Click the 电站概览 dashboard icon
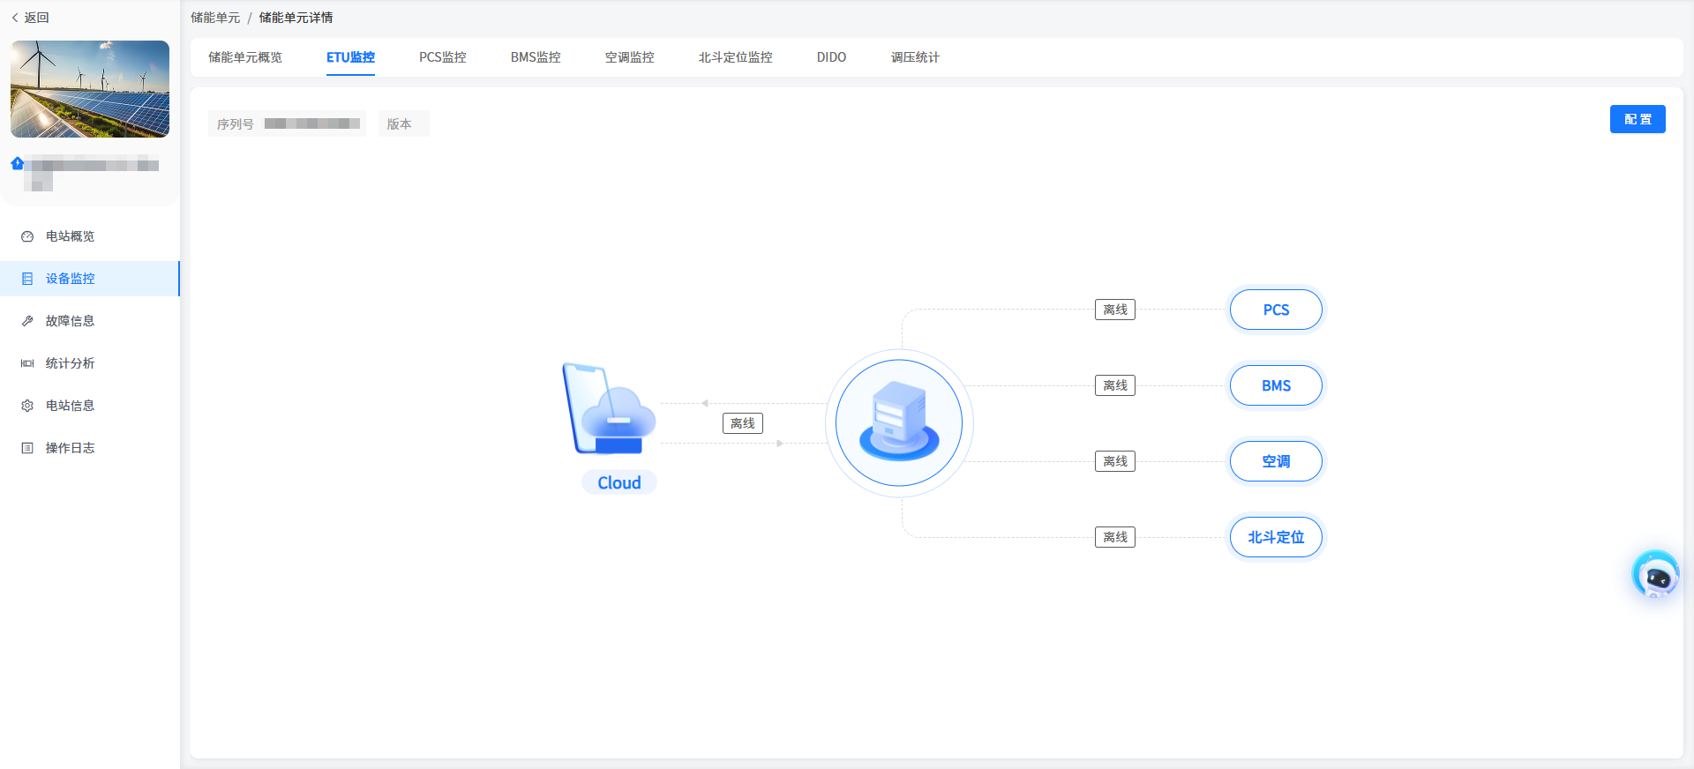The image size is (1694, 769). [27, 236]
